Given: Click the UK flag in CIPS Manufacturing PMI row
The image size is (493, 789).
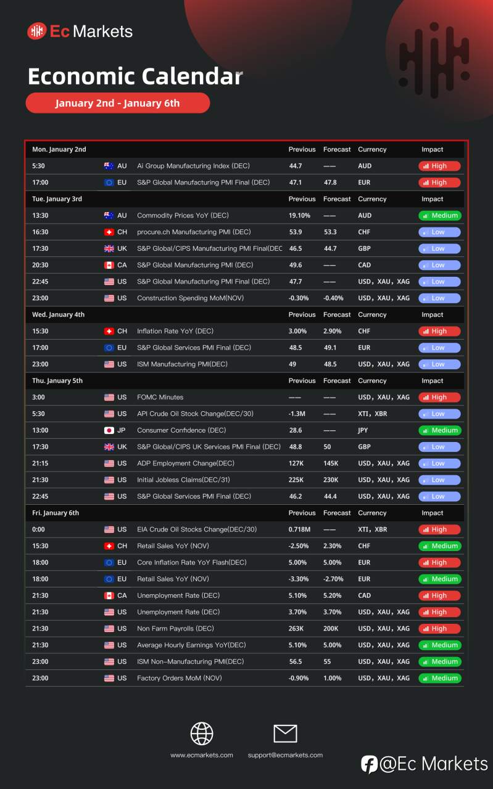Looking at the screenshot, I should point(109,248).
